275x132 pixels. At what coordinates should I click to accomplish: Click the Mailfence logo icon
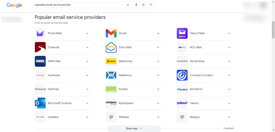111,75
